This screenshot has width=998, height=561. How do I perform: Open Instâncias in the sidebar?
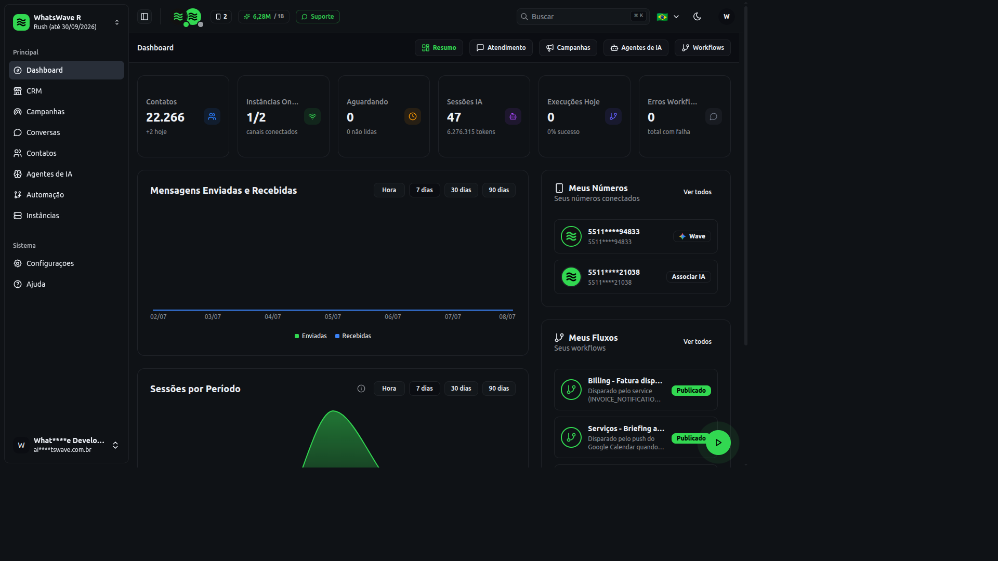tap(67, 216)
